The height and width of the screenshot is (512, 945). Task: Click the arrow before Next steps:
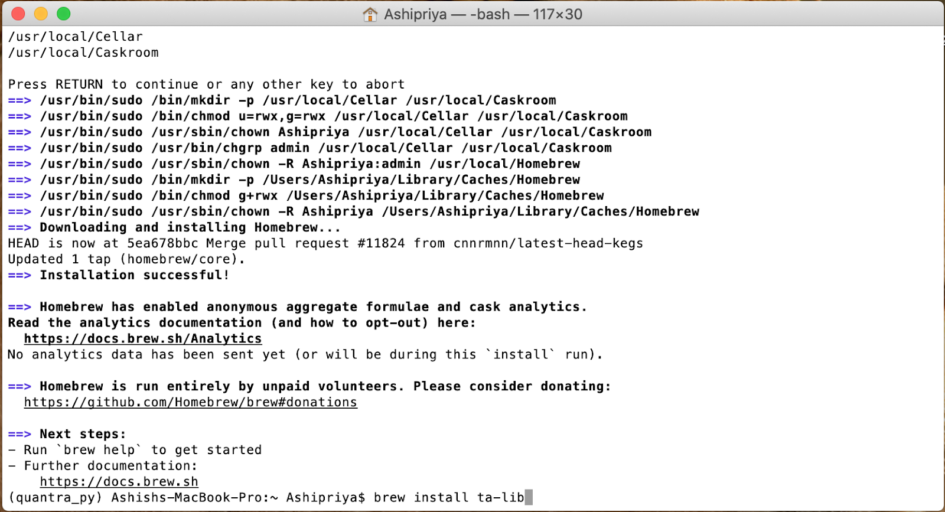click(x=19, y=434)
